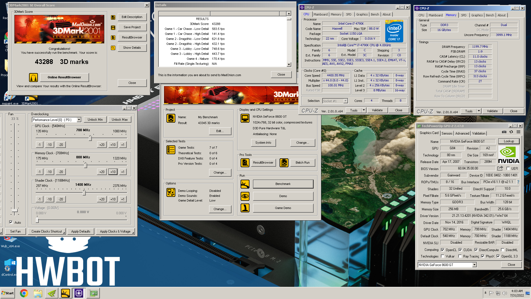The image size is (531, 299).
Task: Click the ResultBrowser icon beside ResultBrowser button
Action: [113, 38]
